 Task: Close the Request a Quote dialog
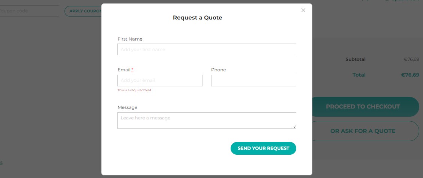[x=303, y=11]
